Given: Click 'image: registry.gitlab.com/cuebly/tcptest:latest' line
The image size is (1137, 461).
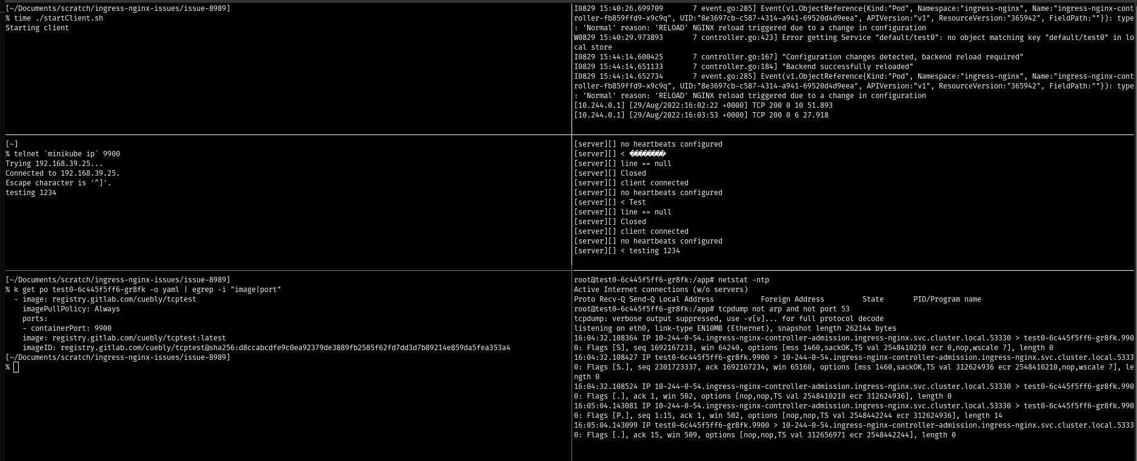Looking at the screenshot, I should click(124, 338).
